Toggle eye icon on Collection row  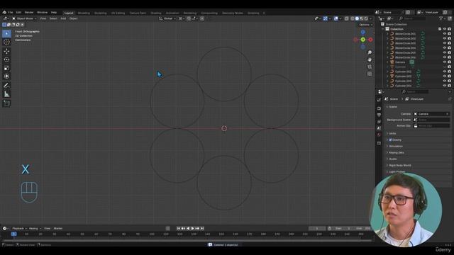(x=445, y=29)
